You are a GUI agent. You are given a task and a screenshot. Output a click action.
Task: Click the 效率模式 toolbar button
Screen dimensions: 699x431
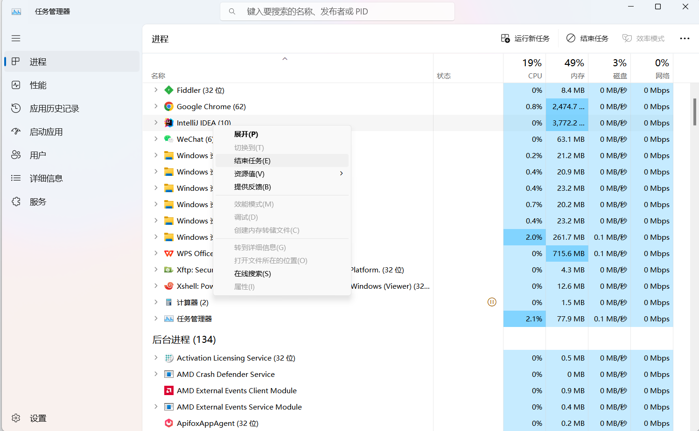(643, 38)
